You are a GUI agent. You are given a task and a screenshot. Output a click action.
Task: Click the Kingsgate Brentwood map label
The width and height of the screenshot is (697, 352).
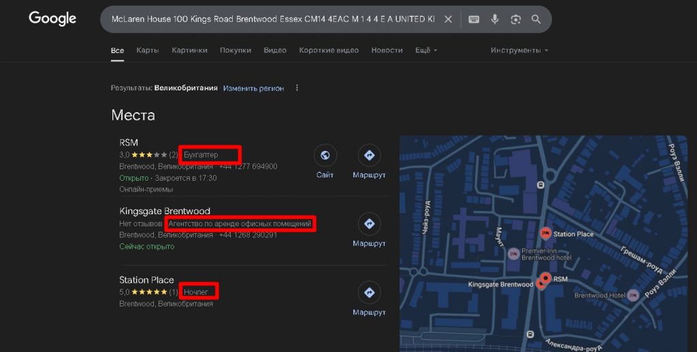[x=500, y=284]
